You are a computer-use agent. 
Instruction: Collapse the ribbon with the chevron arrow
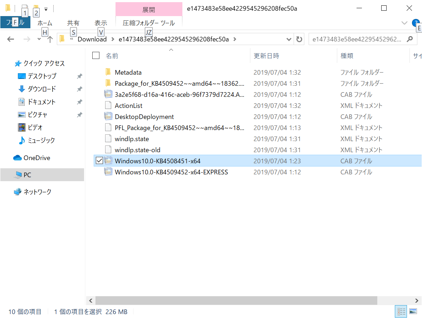click(404, 23)
